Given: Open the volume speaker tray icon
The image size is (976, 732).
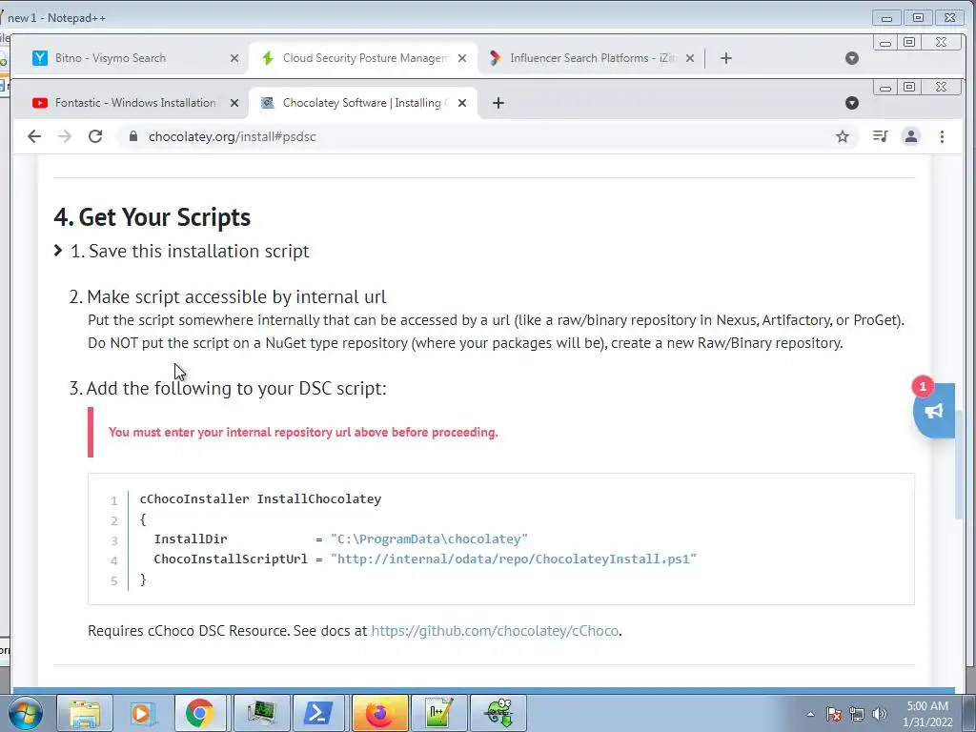Looking at the screenshot, I should tap(880, 714).
